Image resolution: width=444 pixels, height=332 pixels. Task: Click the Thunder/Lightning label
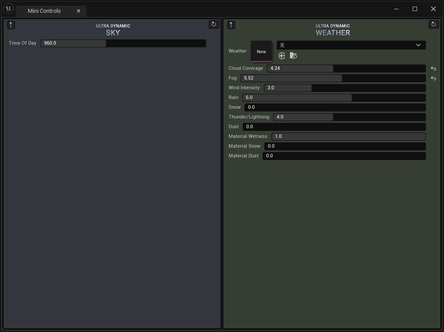point(248,117)
